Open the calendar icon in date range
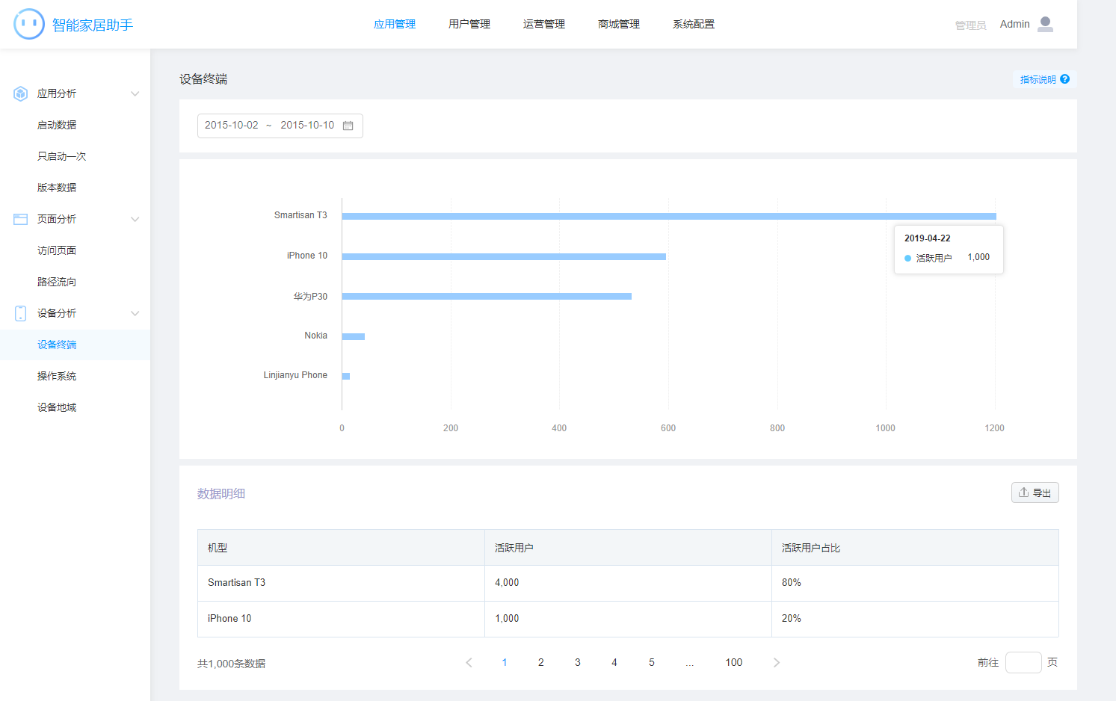Viewport: 1116px width, 701px height. pyautogui.click(x=348, y=126)
